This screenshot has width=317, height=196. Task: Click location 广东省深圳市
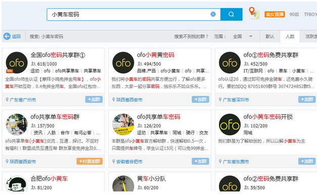pyautogui.click(x=236, y=100)
